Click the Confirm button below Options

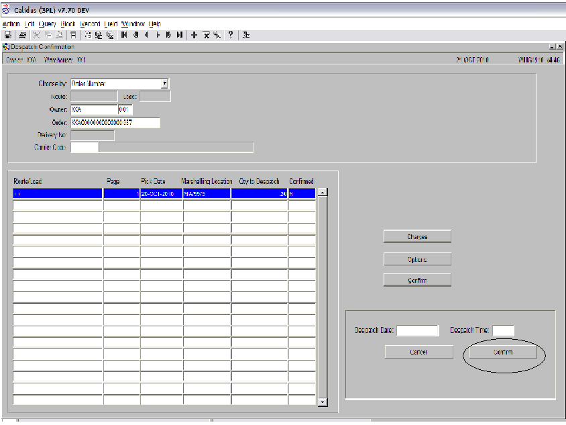[x=417, y=280]
